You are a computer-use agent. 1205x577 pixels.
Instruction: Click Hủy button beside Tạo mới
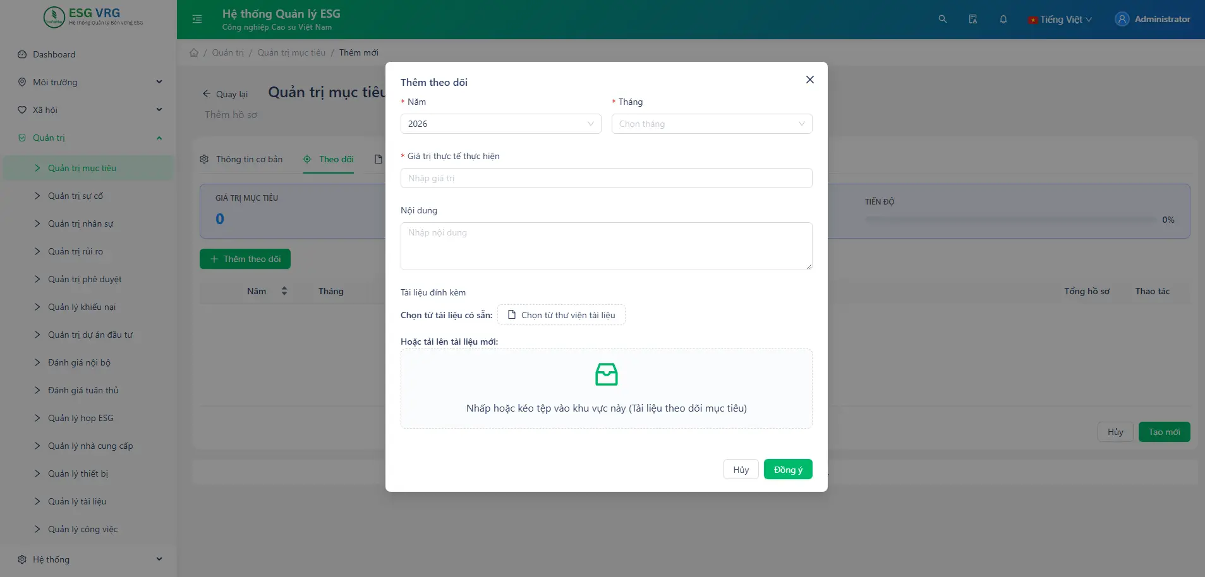1115,432
